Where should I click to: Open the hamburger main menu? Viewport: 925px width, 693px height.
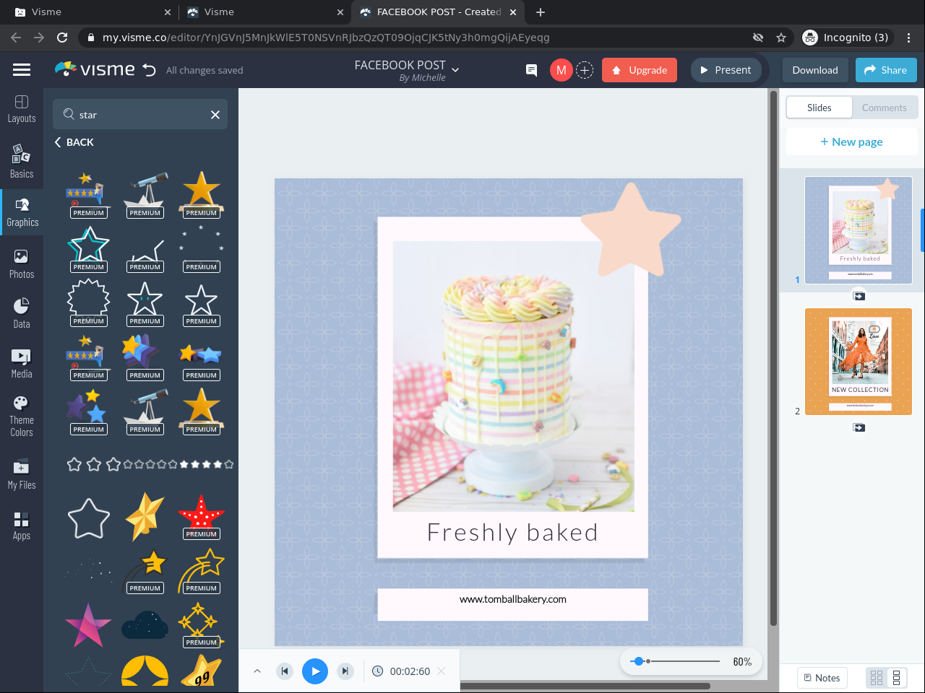tap(22, 70)
